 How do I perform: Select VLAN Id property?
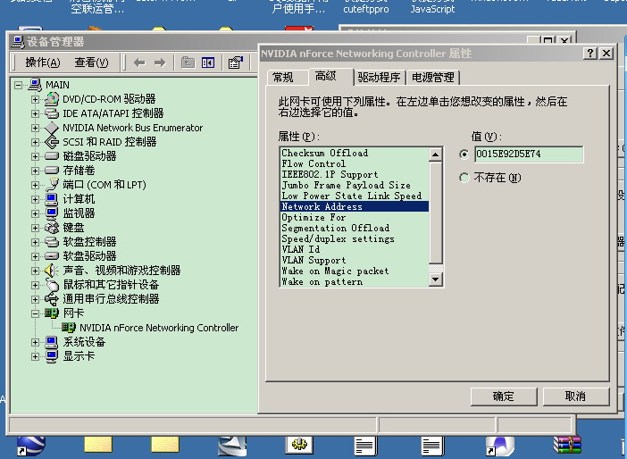355,249
